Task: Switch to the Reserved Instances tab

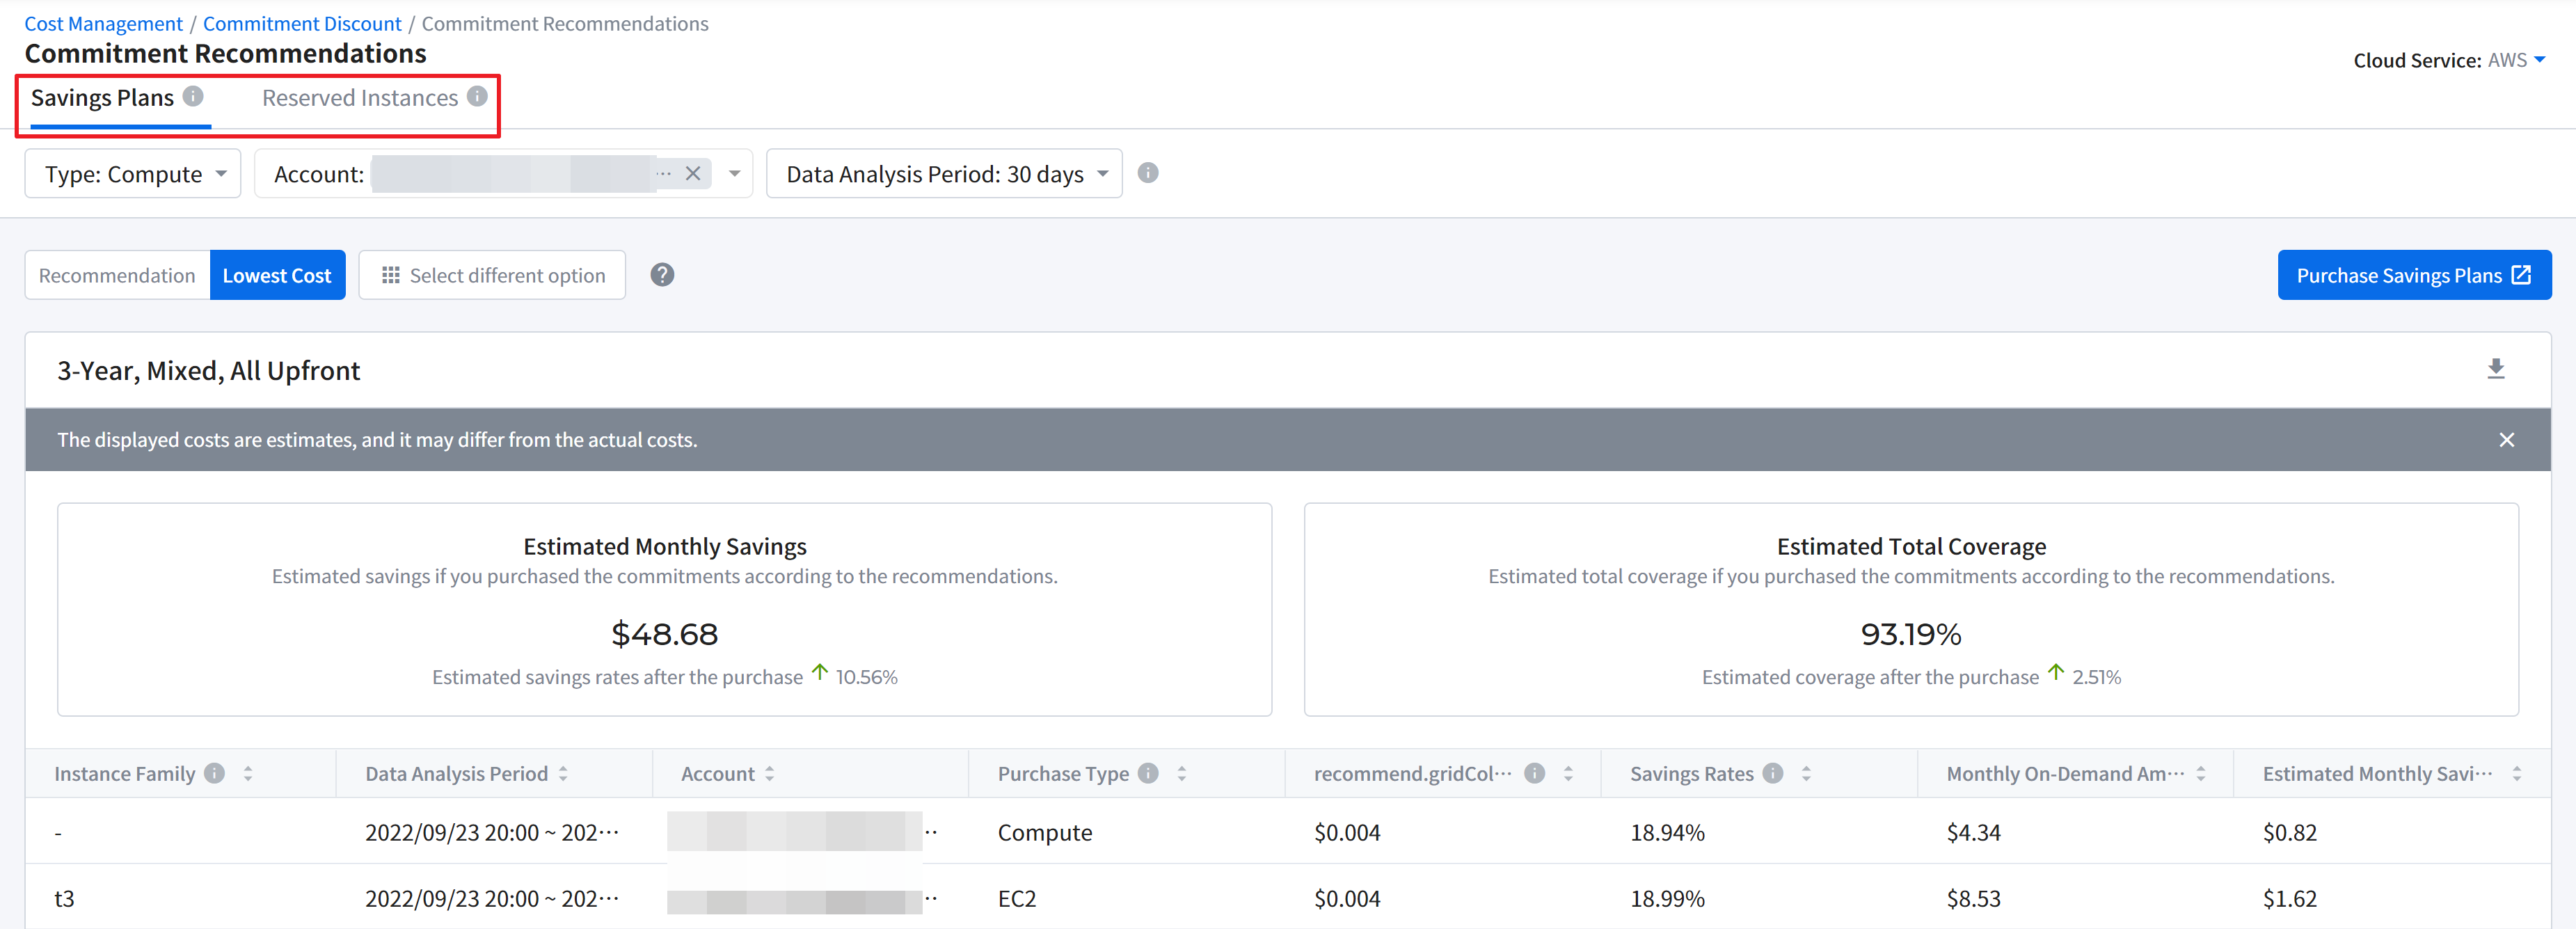Action: click(360, 98)
